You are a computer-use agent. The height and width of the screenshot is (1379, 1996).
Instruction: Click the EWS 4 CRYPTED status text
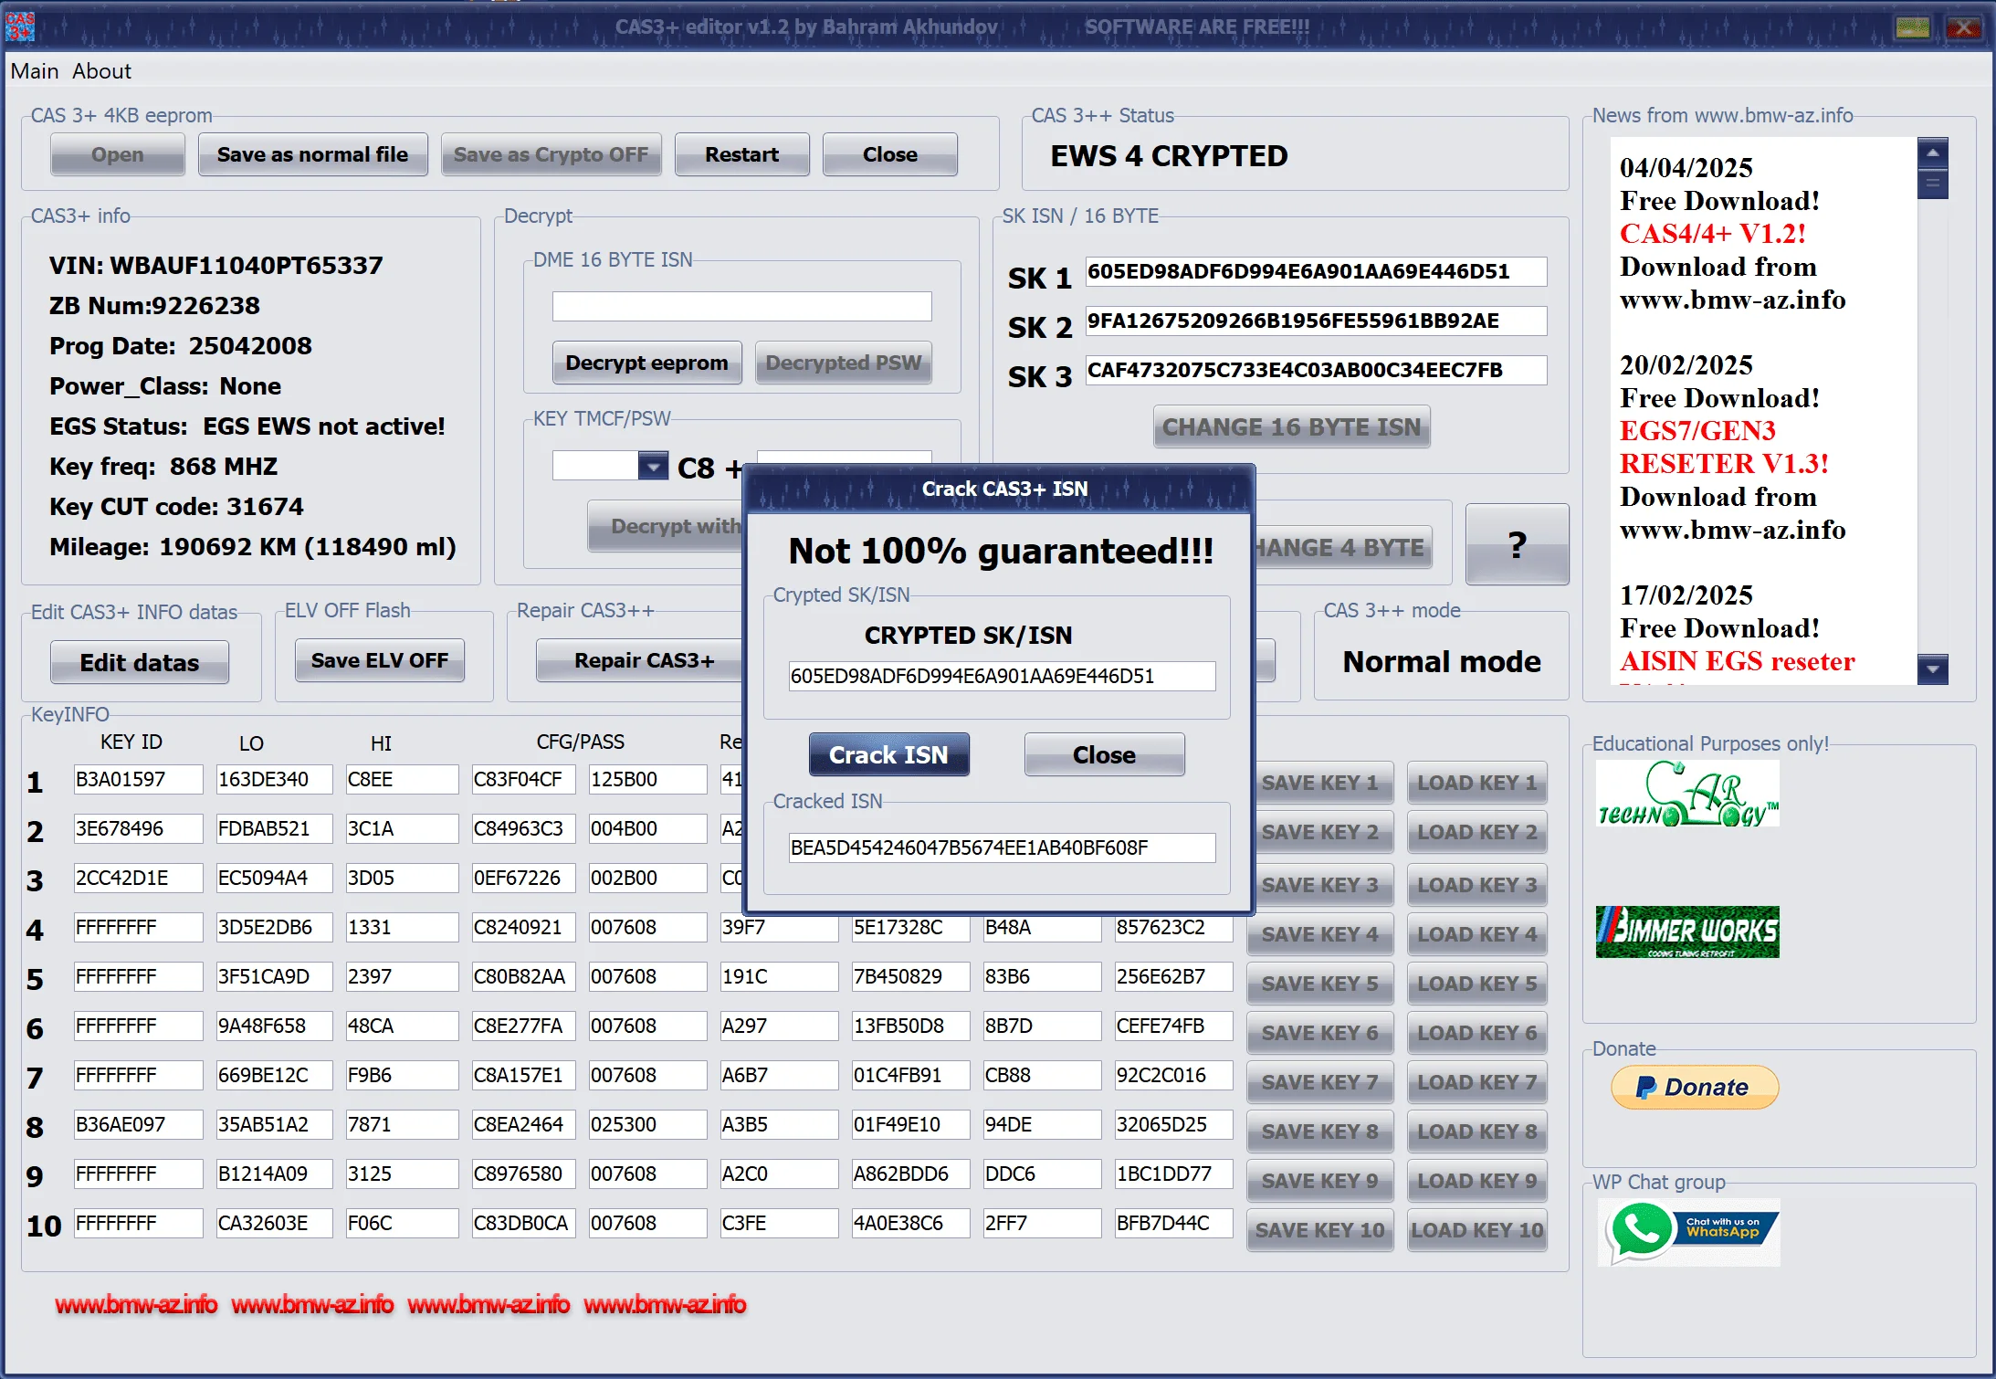click(x=1169, y=156)
